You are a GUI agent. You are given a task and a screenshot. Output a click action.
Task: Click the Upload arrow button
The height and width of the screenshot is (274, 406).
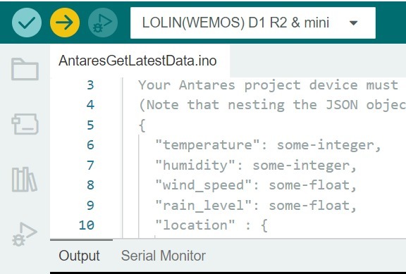[65, 23]
